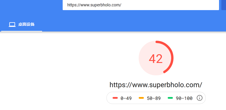This screenshot has height=110, width=226.
Task: Click the white underline below the 桌面设备 tab
Action: (22, 31)
